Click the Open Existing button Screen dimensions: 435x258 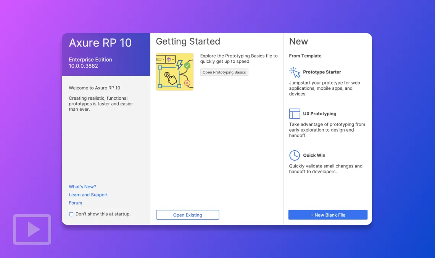click(187, 215)
